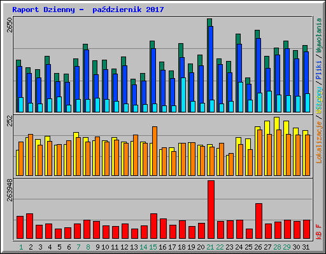The width and height of the screenshot is (326, 254).
Task: Select day label 31 on the x-axis
Action: [x=306, y=247]
